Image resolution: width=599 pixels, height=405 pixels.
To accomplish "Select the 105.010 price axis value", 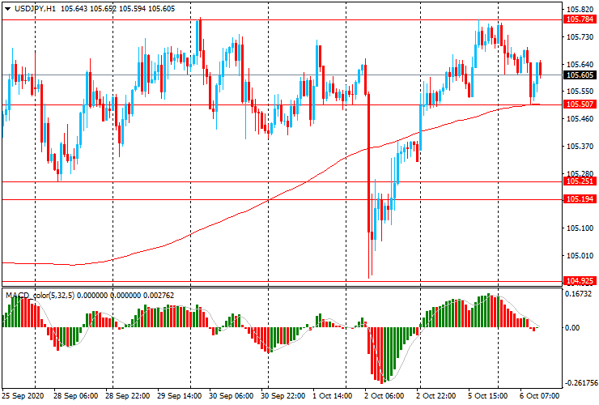I will [x=576, y=256].
